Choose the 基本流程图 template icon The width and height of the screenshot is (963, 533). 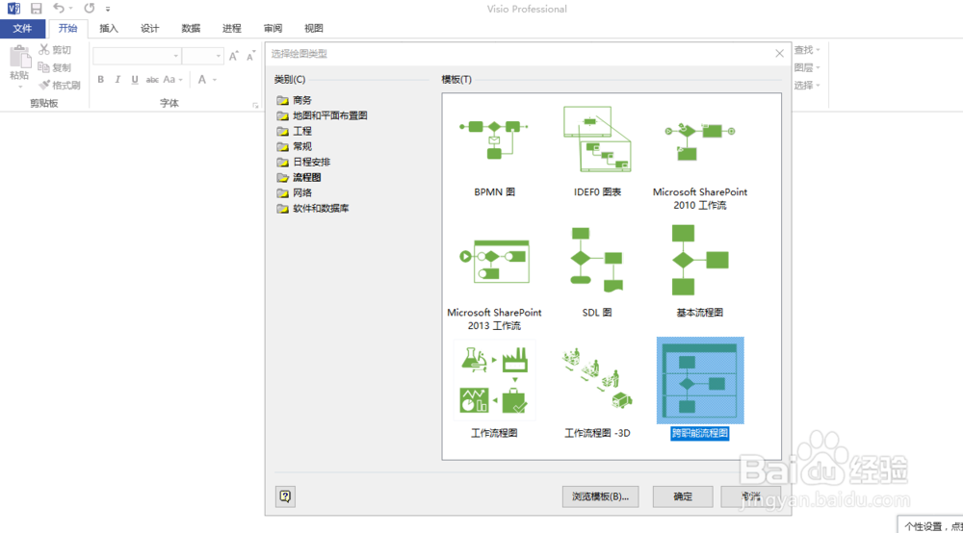tap(699, 260)
